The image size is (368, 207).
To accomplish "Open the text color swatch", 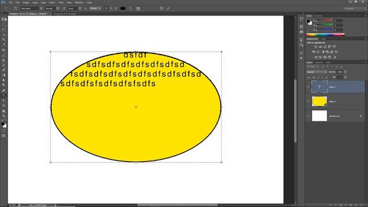I will [x=122, y=9].
